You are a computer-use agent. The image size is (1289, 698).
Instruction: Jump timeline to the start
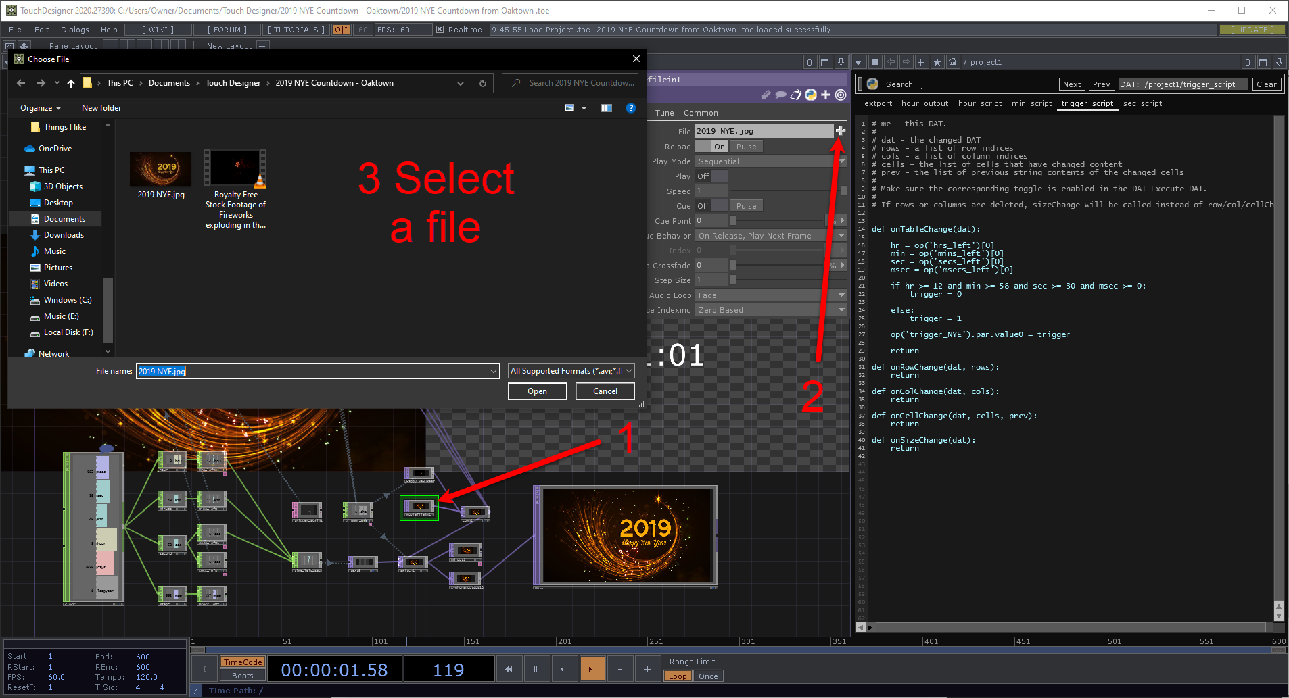tap(508, 669)
